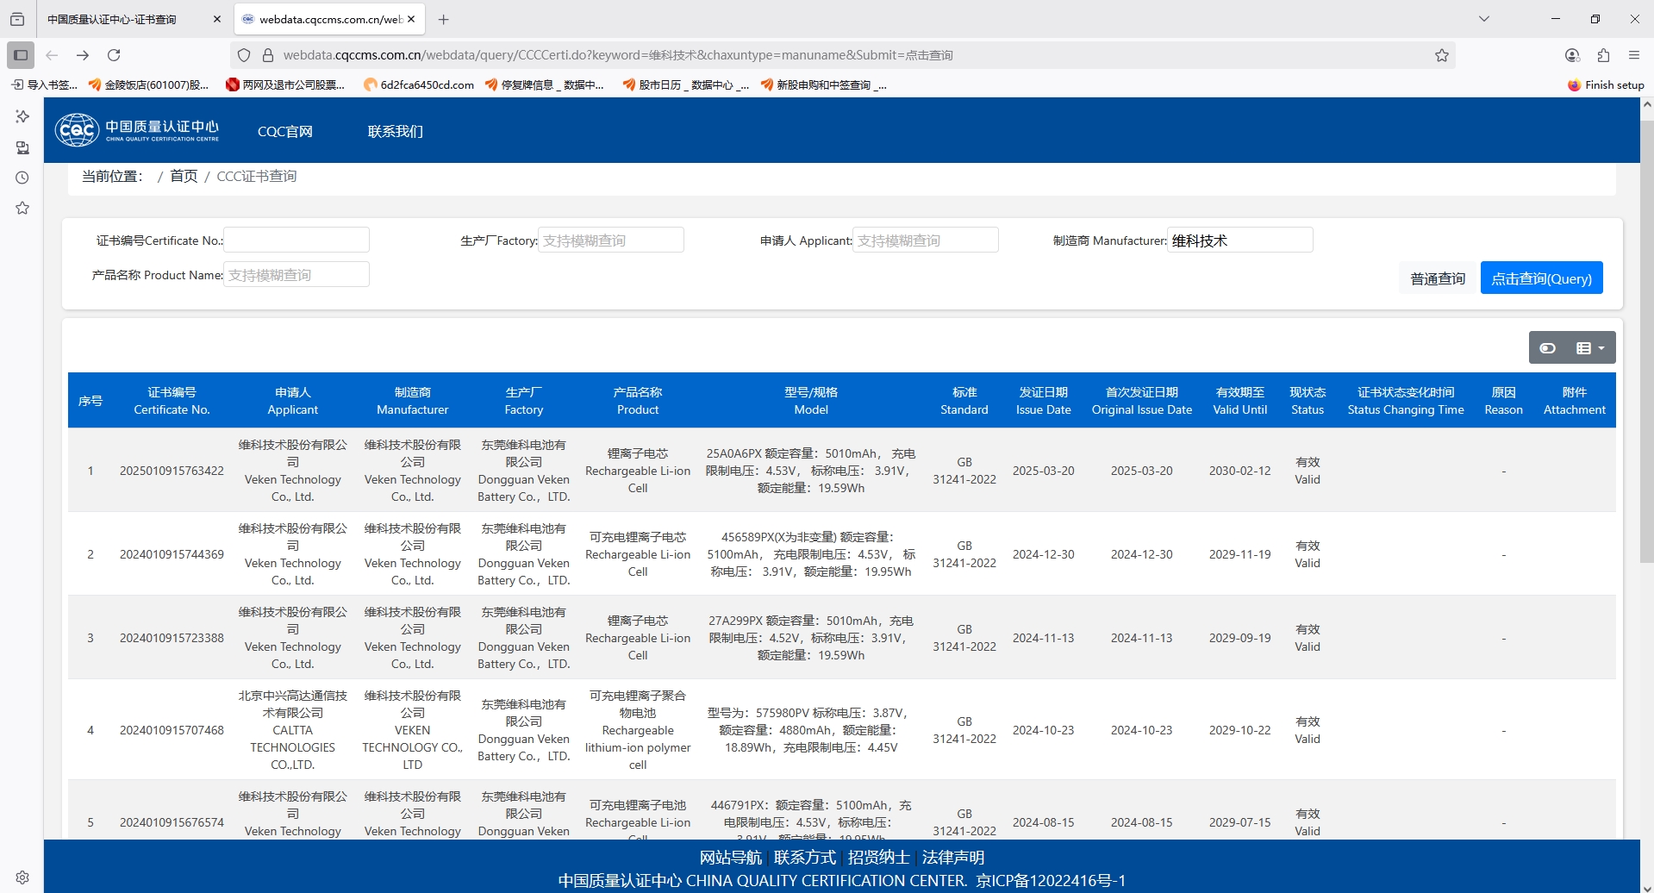1654x893 pixels.
Task: Click certificate number 2024010915744369
Action: click(x=172, y=554)
